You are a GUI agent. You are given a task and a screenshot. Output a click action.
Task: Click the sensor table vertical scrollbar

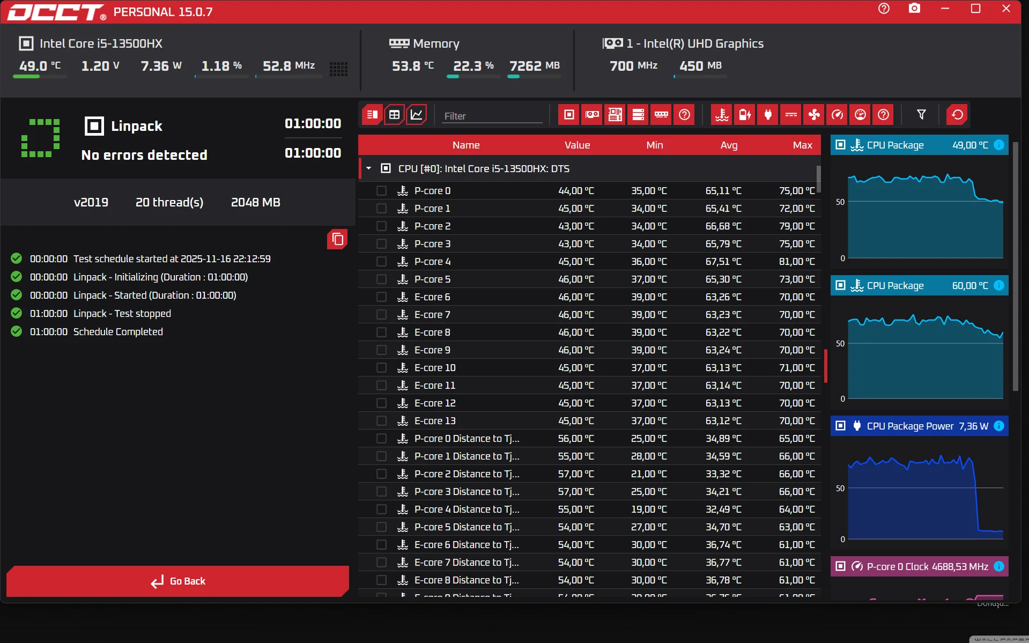click(x=818, y=179)
